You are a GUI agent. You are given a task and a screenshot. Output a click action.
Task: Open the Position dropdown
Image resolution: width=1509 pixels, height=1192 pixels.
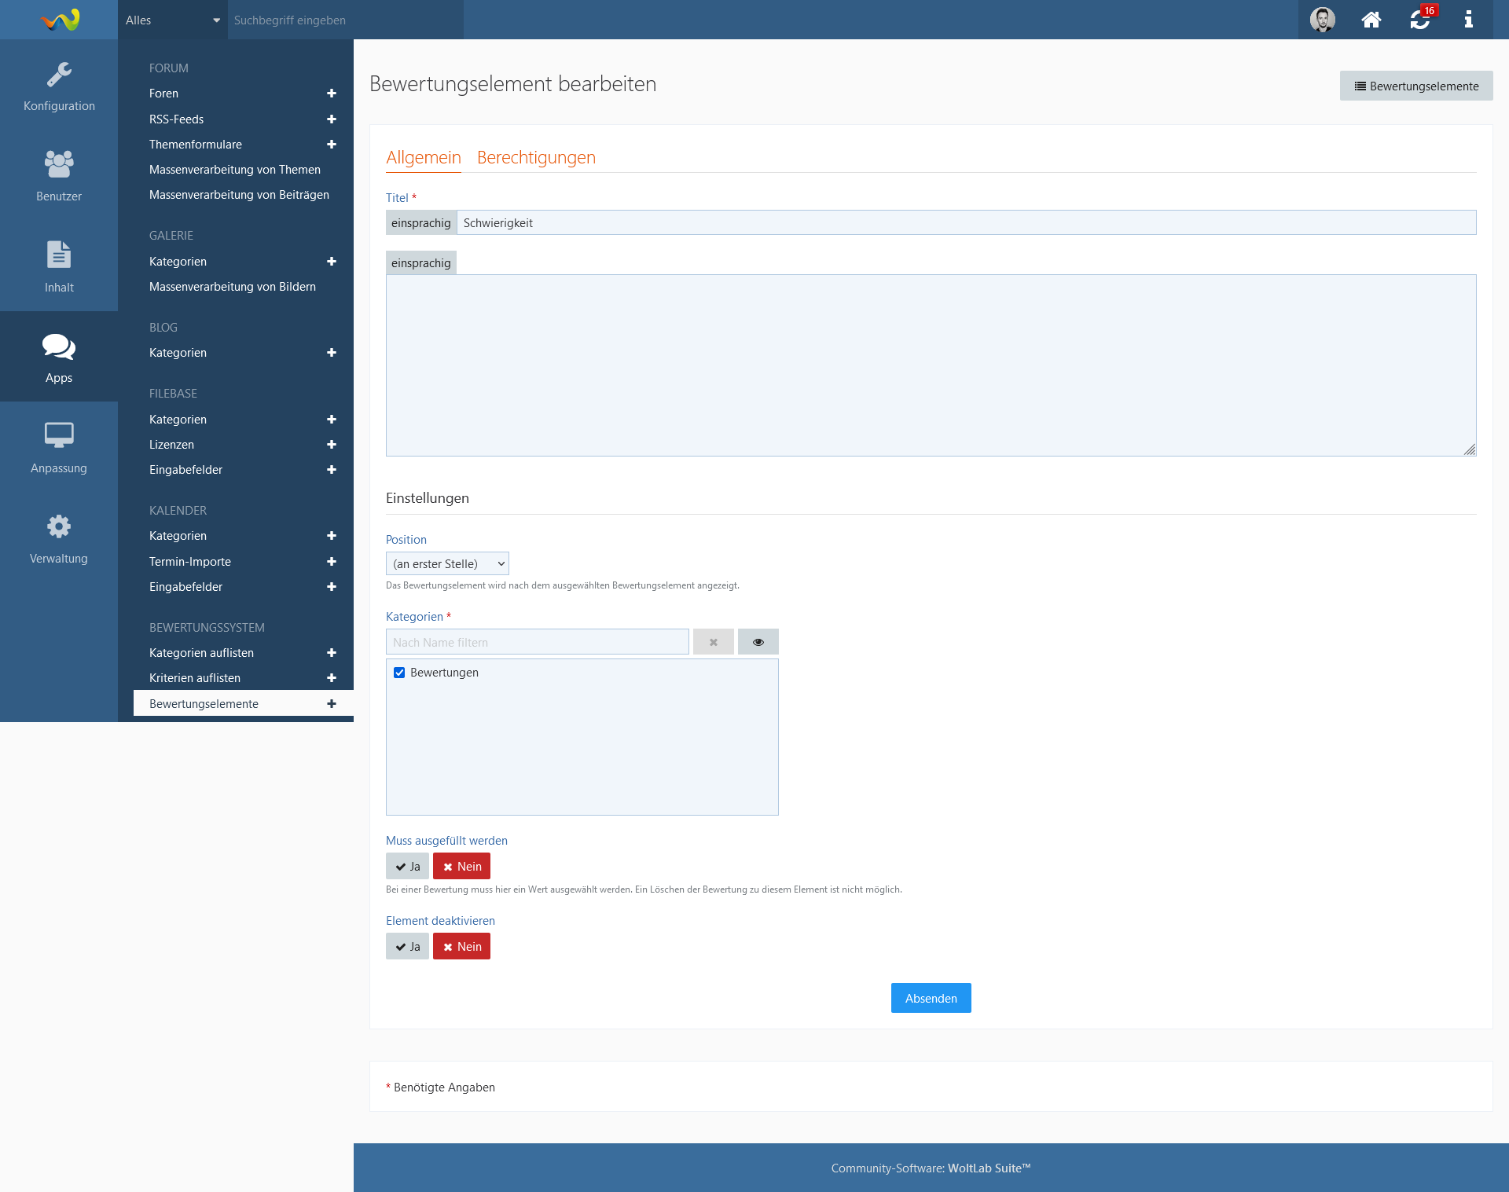click(x=447, y=564)
